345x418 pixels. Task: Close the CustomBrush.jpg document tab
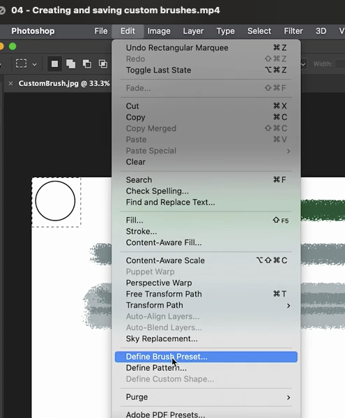[10, 84]
